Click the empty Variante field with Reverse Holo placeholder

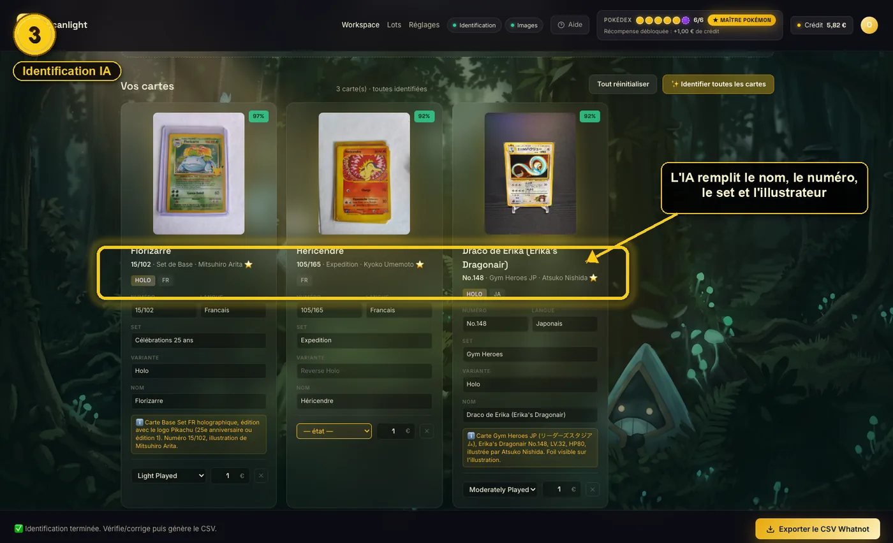(364, 371)
